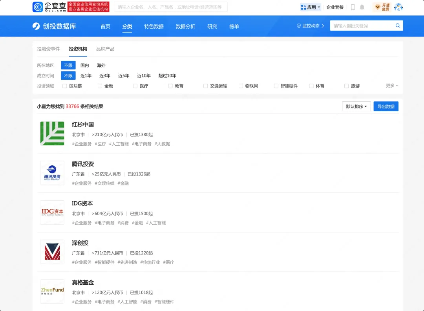Screen dimensions: 424x311
Task: Filter founding time to 超过10年
Action: tap(167, 75)
